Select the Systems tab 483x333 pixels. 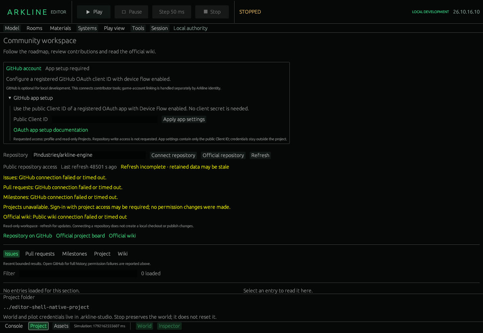point(87,28)
